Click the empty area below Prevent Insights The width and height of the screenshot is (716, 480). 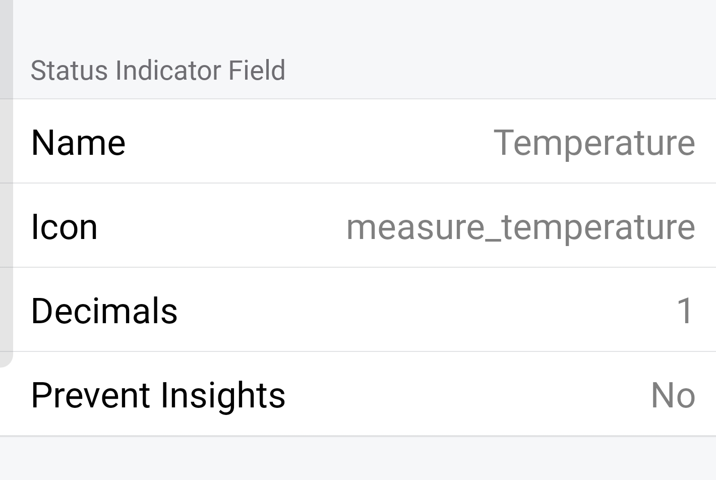pos(358,459)
